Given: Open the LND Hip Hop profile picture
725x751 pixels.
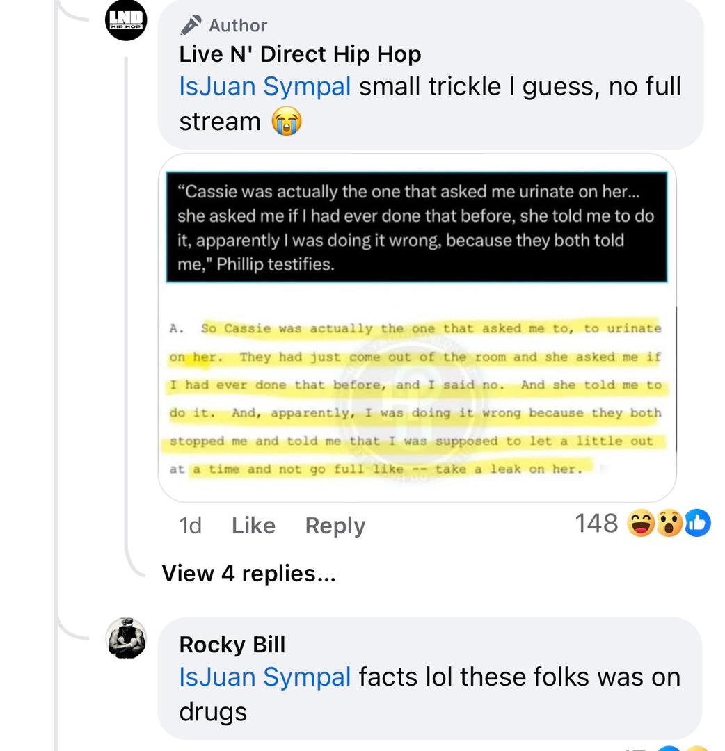Looking at the screenshot, I should click(x=126, y=20).
